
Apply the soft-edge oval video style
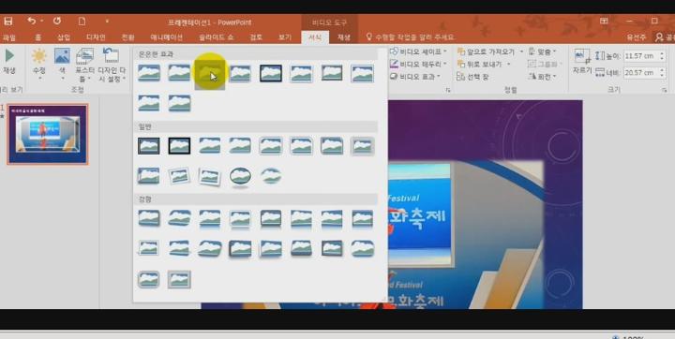pos(271,176)
